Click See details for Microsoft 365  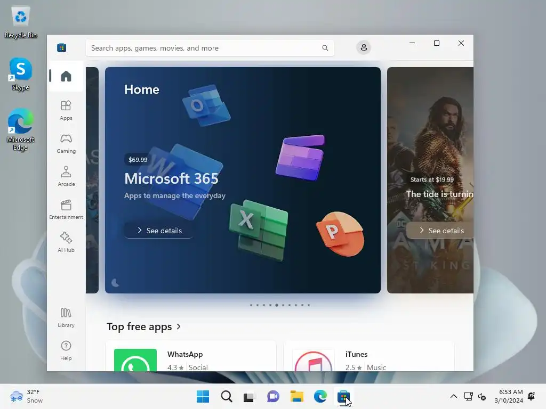(x=159, y=231)
